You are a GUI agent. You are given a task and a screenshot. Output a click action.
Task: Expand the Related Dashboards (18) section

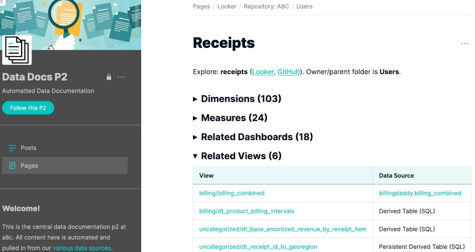coord(253,137)
